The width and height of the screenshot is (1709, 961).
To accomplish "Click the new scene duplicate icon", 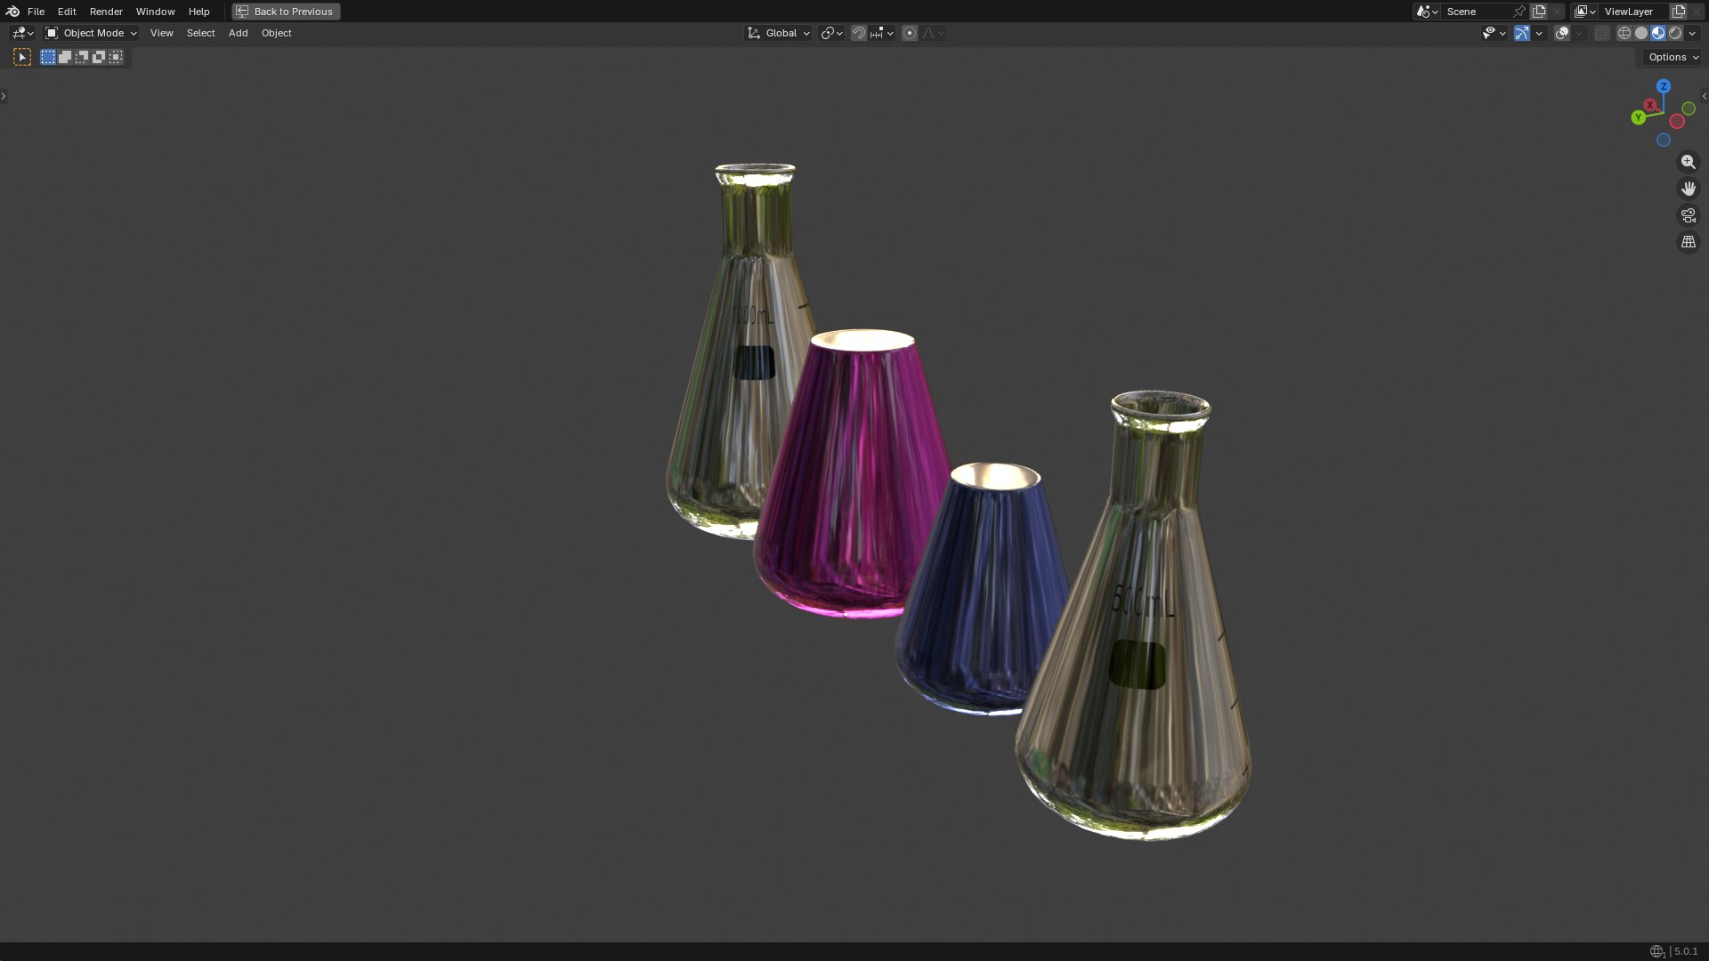I will click(1539, 12).
